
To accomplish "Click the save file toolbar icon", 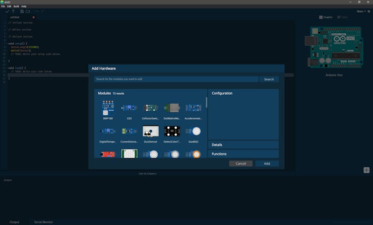I will tap(22, 11).
